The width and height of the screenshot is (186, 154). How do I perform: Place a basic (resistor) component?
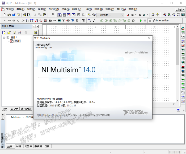pos(9,21)
